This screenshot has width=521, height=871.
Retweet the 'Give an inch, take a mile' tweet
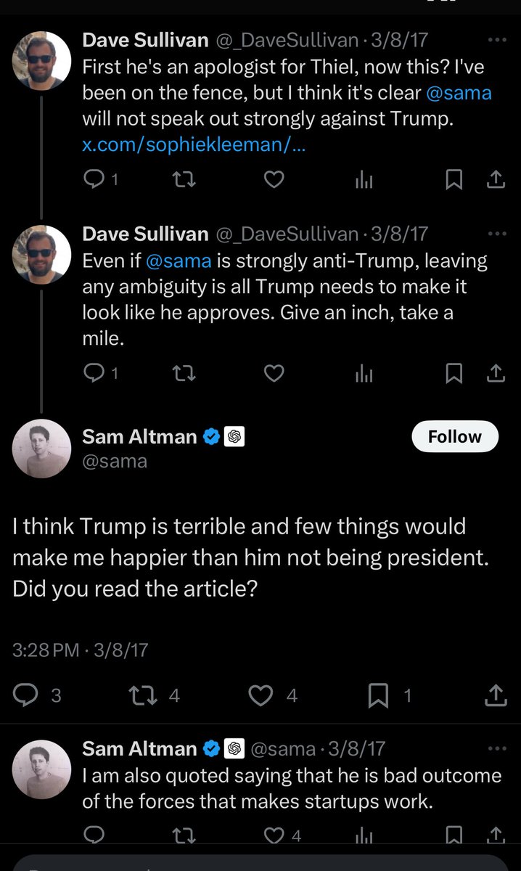click(184, 373)
